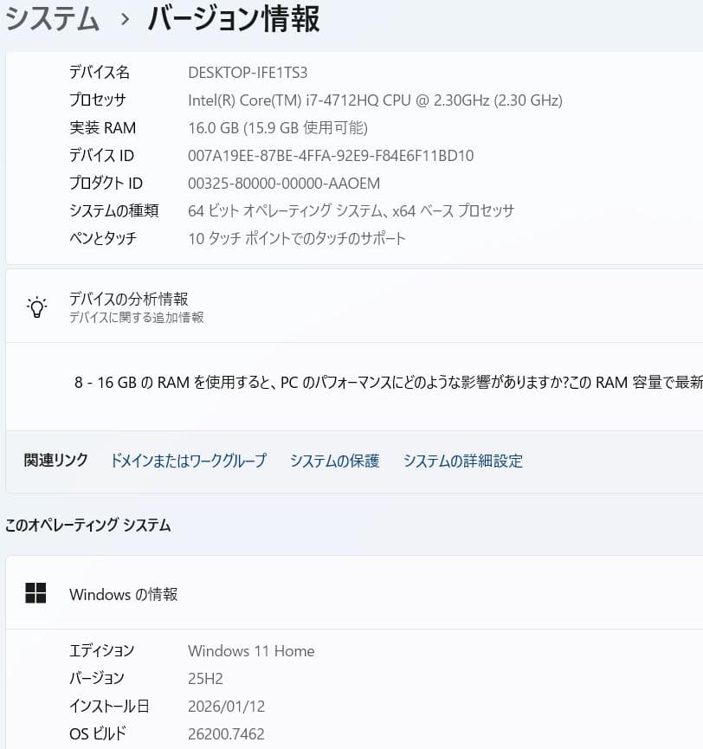The width and height of the screenshot is (703, 749).
Task: Click the device analytics lightbulb icon
Action: [36, 306]
